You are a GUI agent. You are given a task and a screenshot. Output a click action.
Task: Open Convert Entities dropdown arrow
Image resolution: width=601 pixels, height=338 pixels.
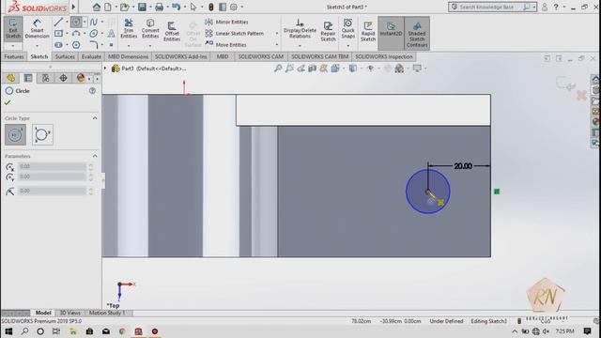click(150, 46)
